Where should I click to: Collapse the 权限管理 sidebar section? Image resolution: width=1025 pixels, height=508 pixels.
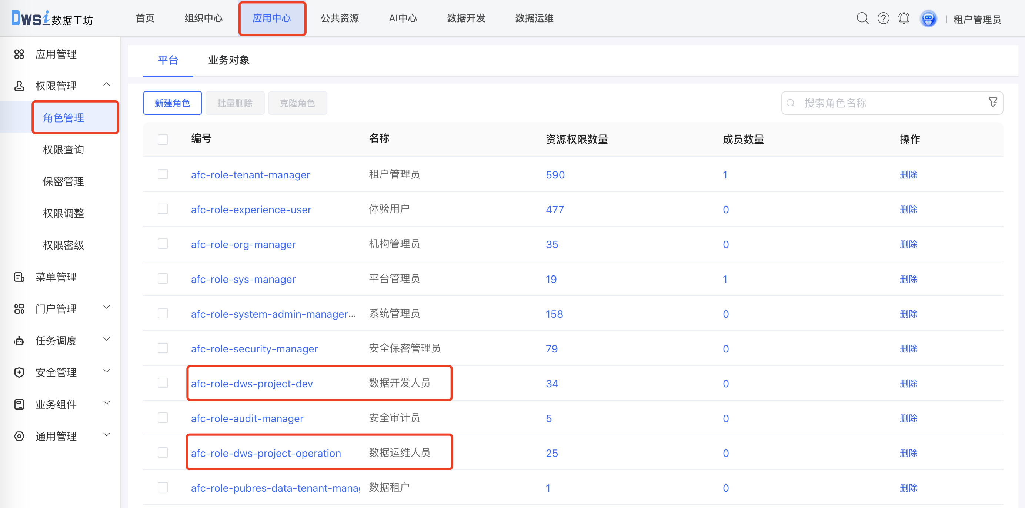(106, 84)
